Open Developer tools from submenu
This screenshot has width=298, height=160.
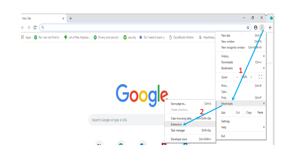click(190, 139)
